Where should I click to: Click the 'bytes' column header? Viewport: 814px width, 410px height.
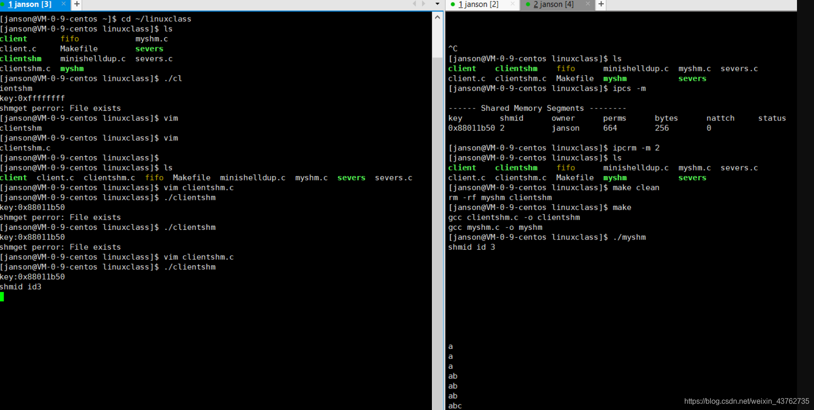666,118
